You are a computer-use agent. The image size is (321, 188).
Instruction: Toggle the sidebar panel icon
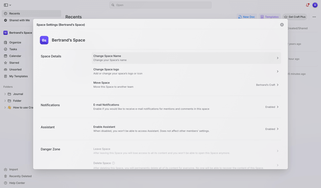point(6,5)
